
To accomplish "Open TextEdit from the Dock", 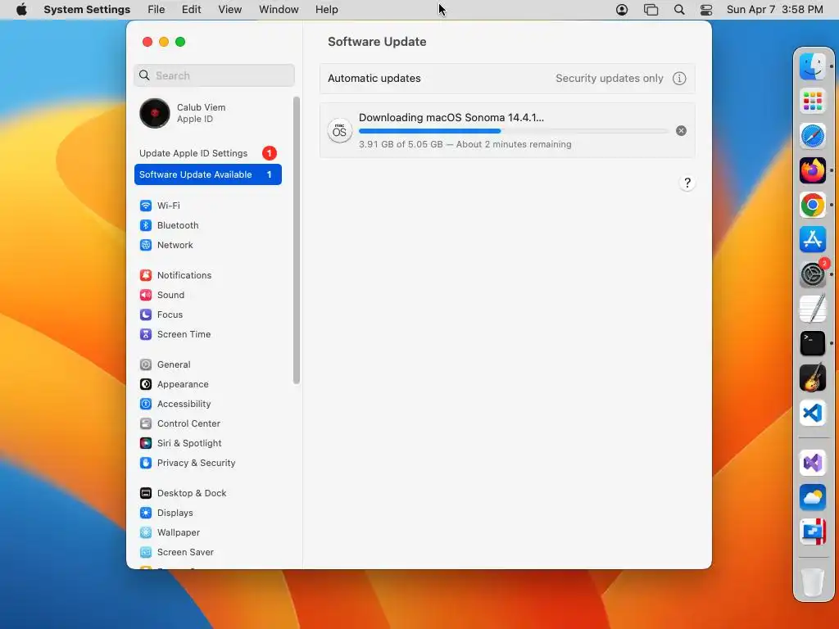I will (812, 309).
